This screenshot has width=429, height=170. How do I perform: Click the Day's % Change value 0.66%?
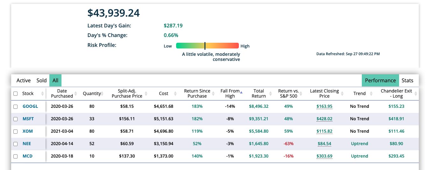(x=171, y=35)
